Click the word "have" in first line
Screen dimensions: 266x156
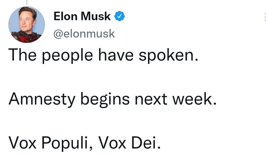click(116, 55)
